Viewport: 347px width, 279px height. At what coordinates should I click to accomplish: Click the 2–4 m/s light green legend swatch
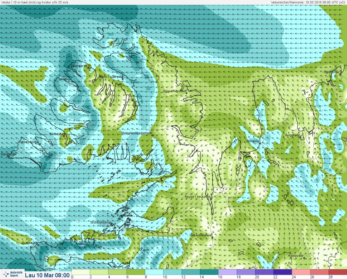click(x=99, y=272)
